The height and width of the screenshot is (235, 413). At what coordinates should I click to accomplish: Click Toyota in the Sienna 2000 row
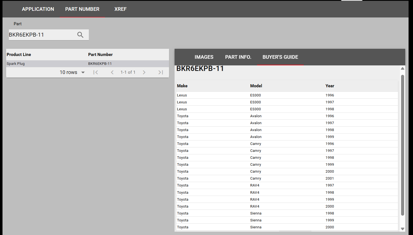click(183, 227)
